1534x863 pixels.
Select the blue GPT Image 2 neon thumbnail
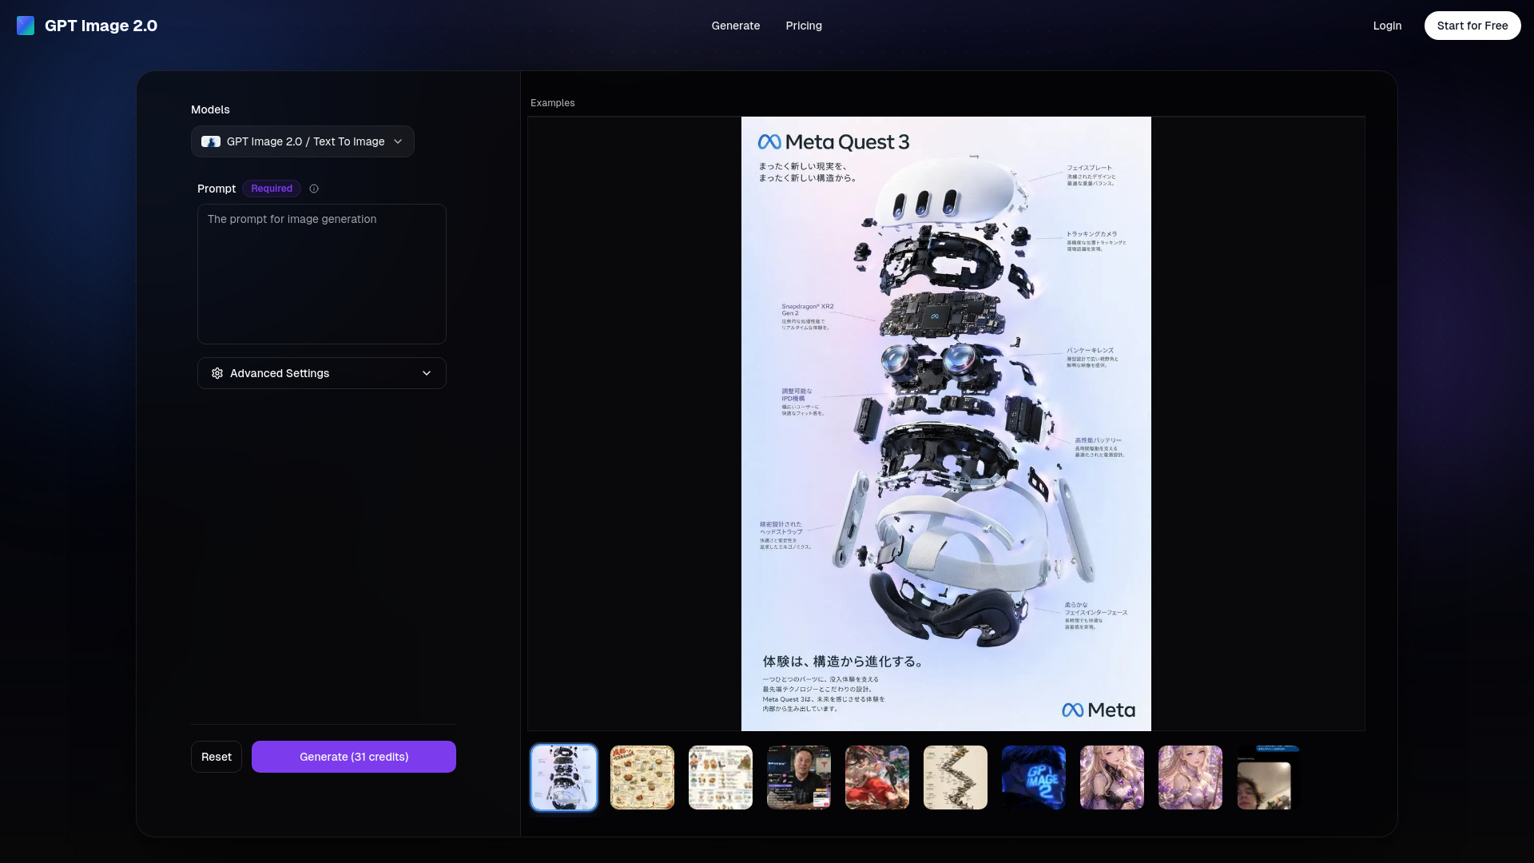[x=1034, y=777]
